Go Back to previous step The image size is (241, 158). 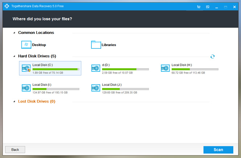point(15,150)
